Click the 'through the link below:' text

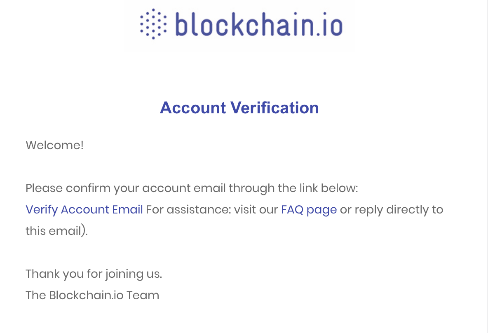coord(293,188)
